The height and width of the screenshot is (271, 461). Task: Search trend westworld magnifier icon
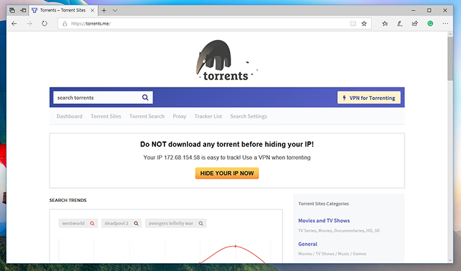(92, 224)
